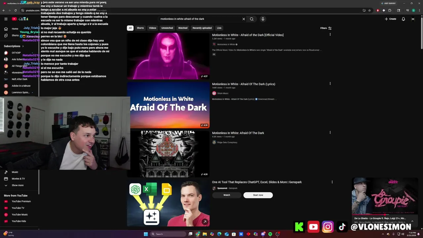This screenshot has width=423, height=238.
Task: Open Movies & TV in the sidebar
Action: [x=18, y=178]
